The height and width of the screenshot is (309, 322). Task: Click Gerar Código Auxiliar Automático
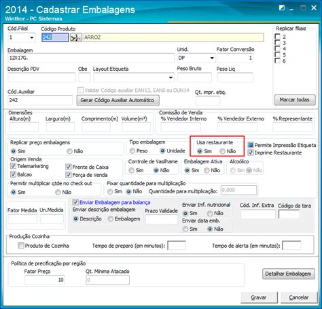(x=118, y=100)
